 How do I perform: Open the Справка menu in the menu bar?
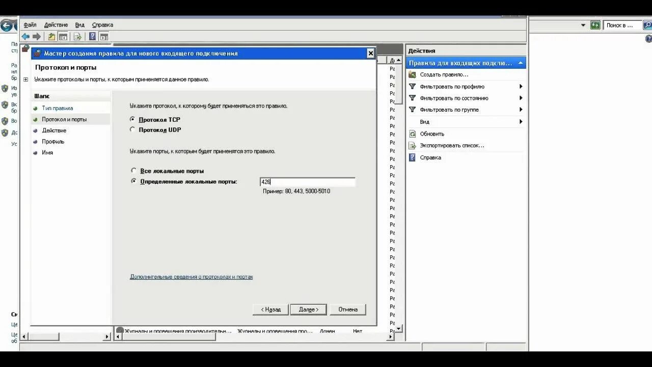(102, 24)
